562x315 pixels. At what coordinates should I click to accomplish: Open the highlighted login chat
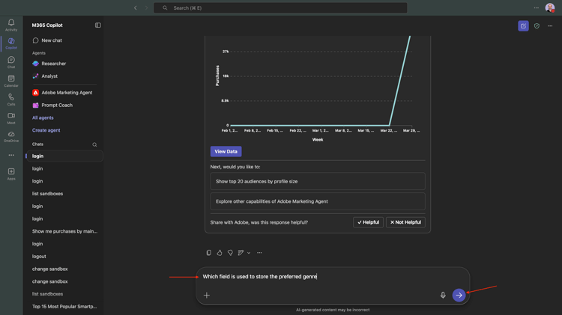coord(64,156)
